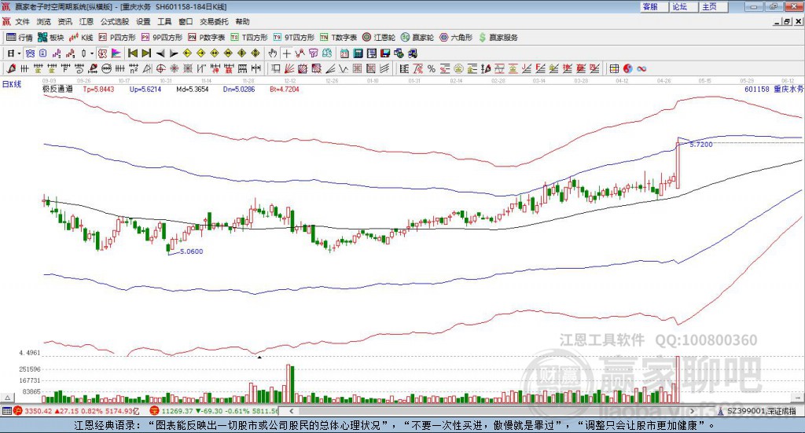Open the 帮助 menu
Viewport: 805px width, 433px height.
coord(242,21)
